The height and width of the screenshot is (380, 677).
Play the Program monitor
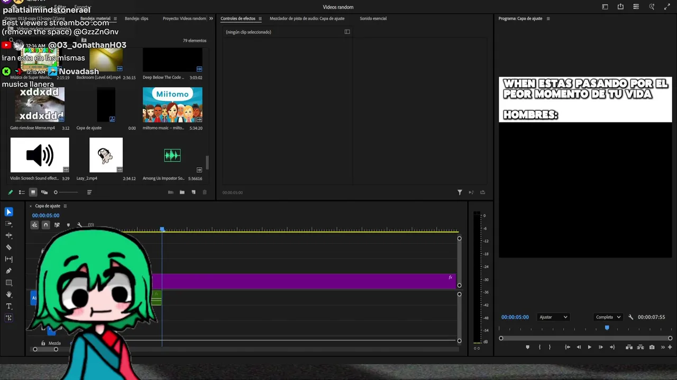(589, 347)
